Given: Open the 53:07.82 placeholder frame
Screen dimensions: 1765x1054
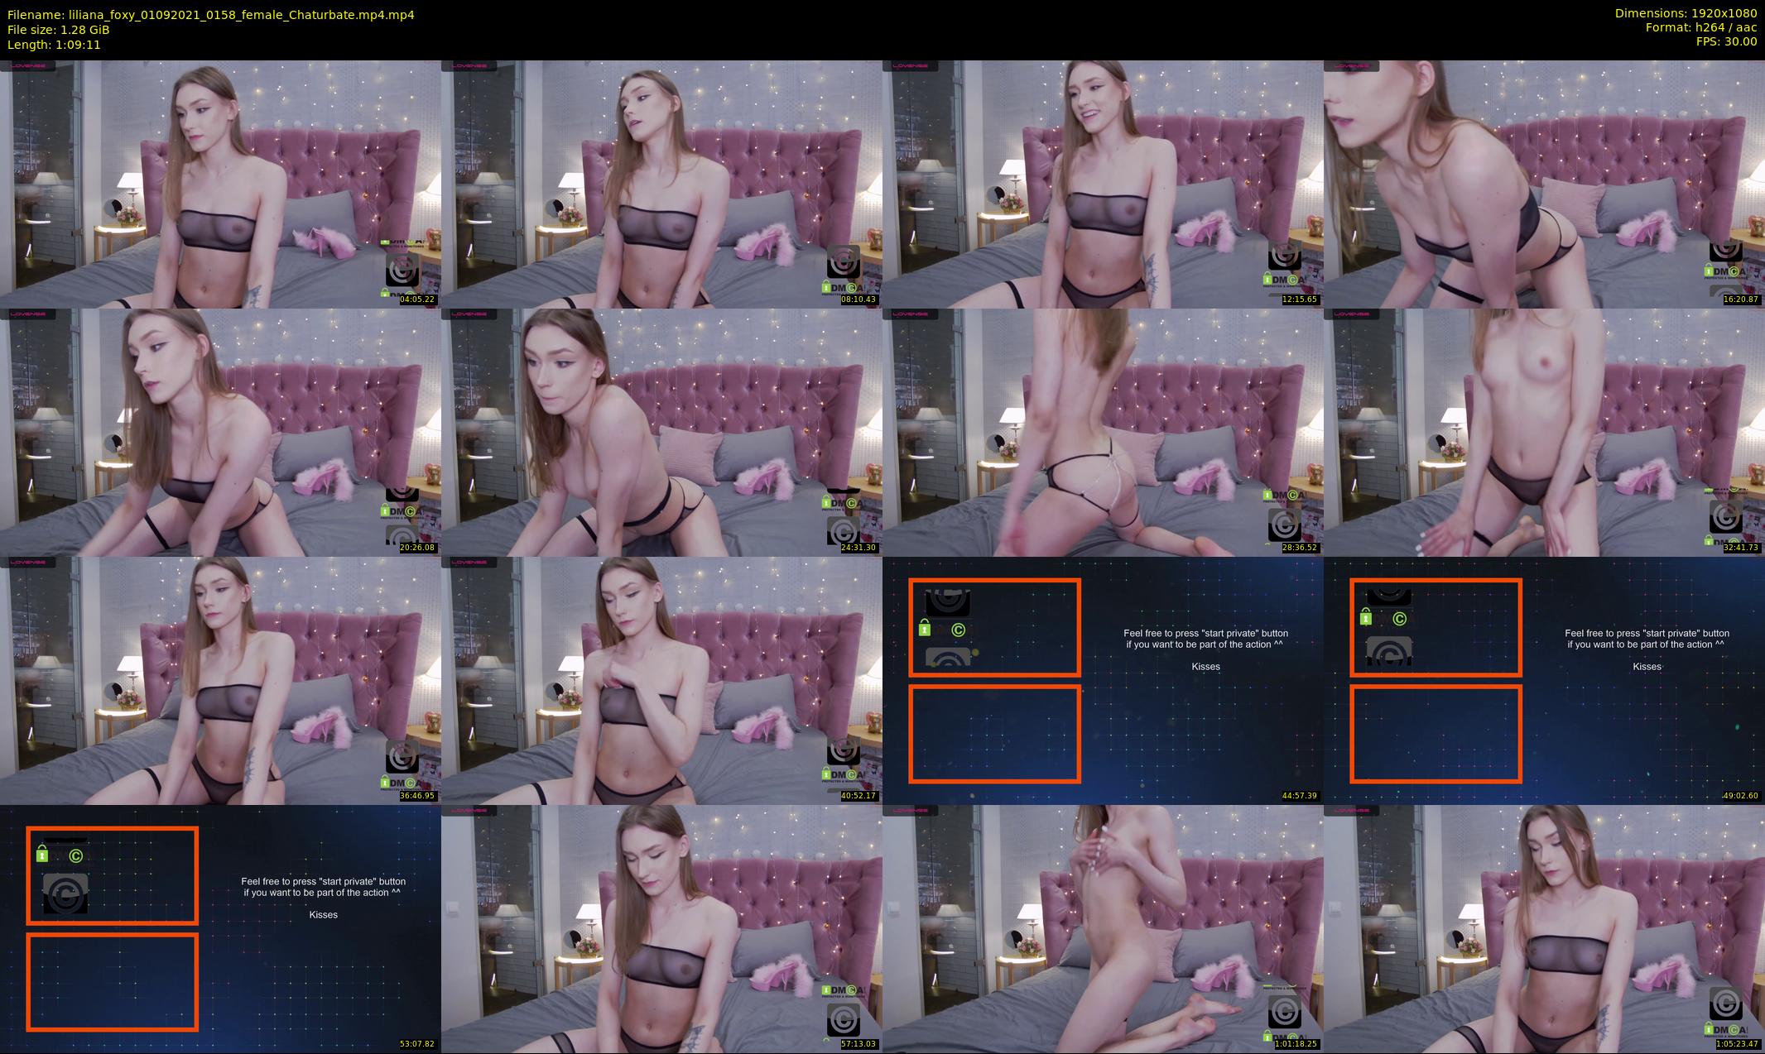Looking at the screenshot, I should point(220,928).
